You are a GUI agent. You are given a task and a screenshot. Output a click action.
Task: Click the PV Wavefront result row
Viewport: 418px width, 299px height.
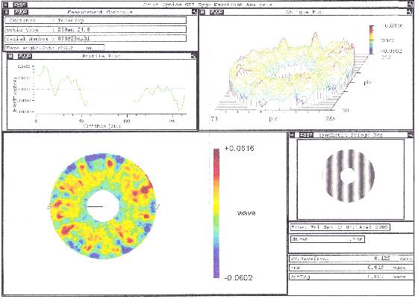[x=352, y=259]
